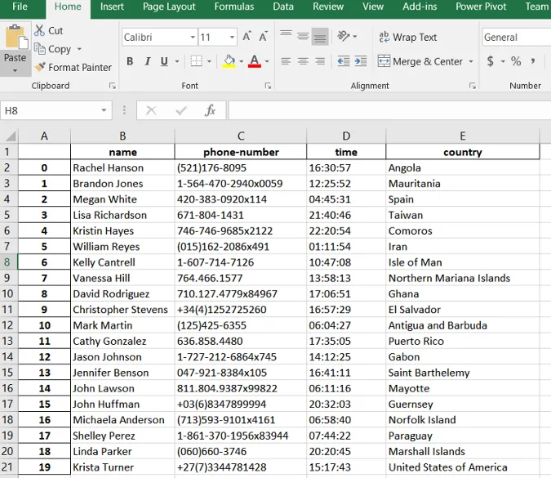Switch to the Page Layout tab

pos(169,7)
